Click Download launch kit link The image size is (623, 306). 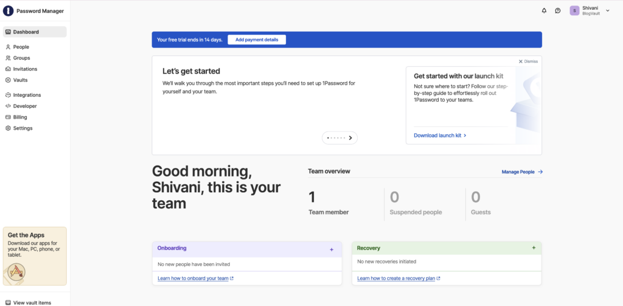coord(440,136)
